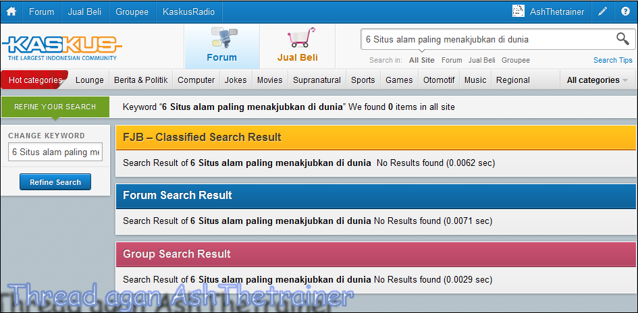The width and height of the screenshot is (638, 313).
Task: Go to the Kaskus home icon
Action: coord(11,11)
